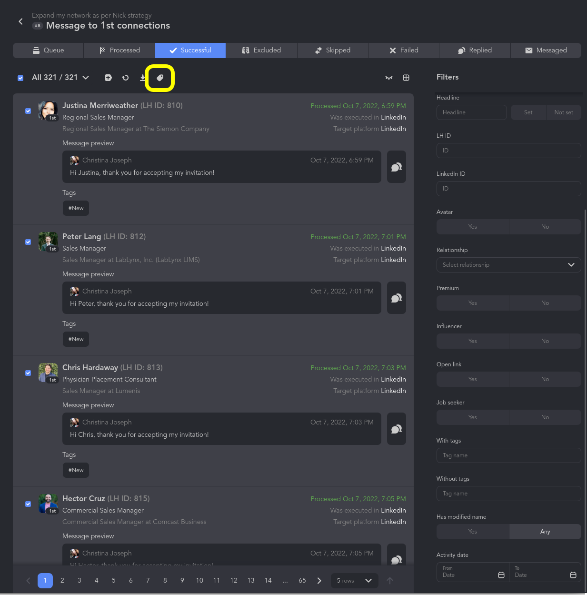Go to the next page with the right arrow
The width and height of the screenshot is (587, 595).
319,580
